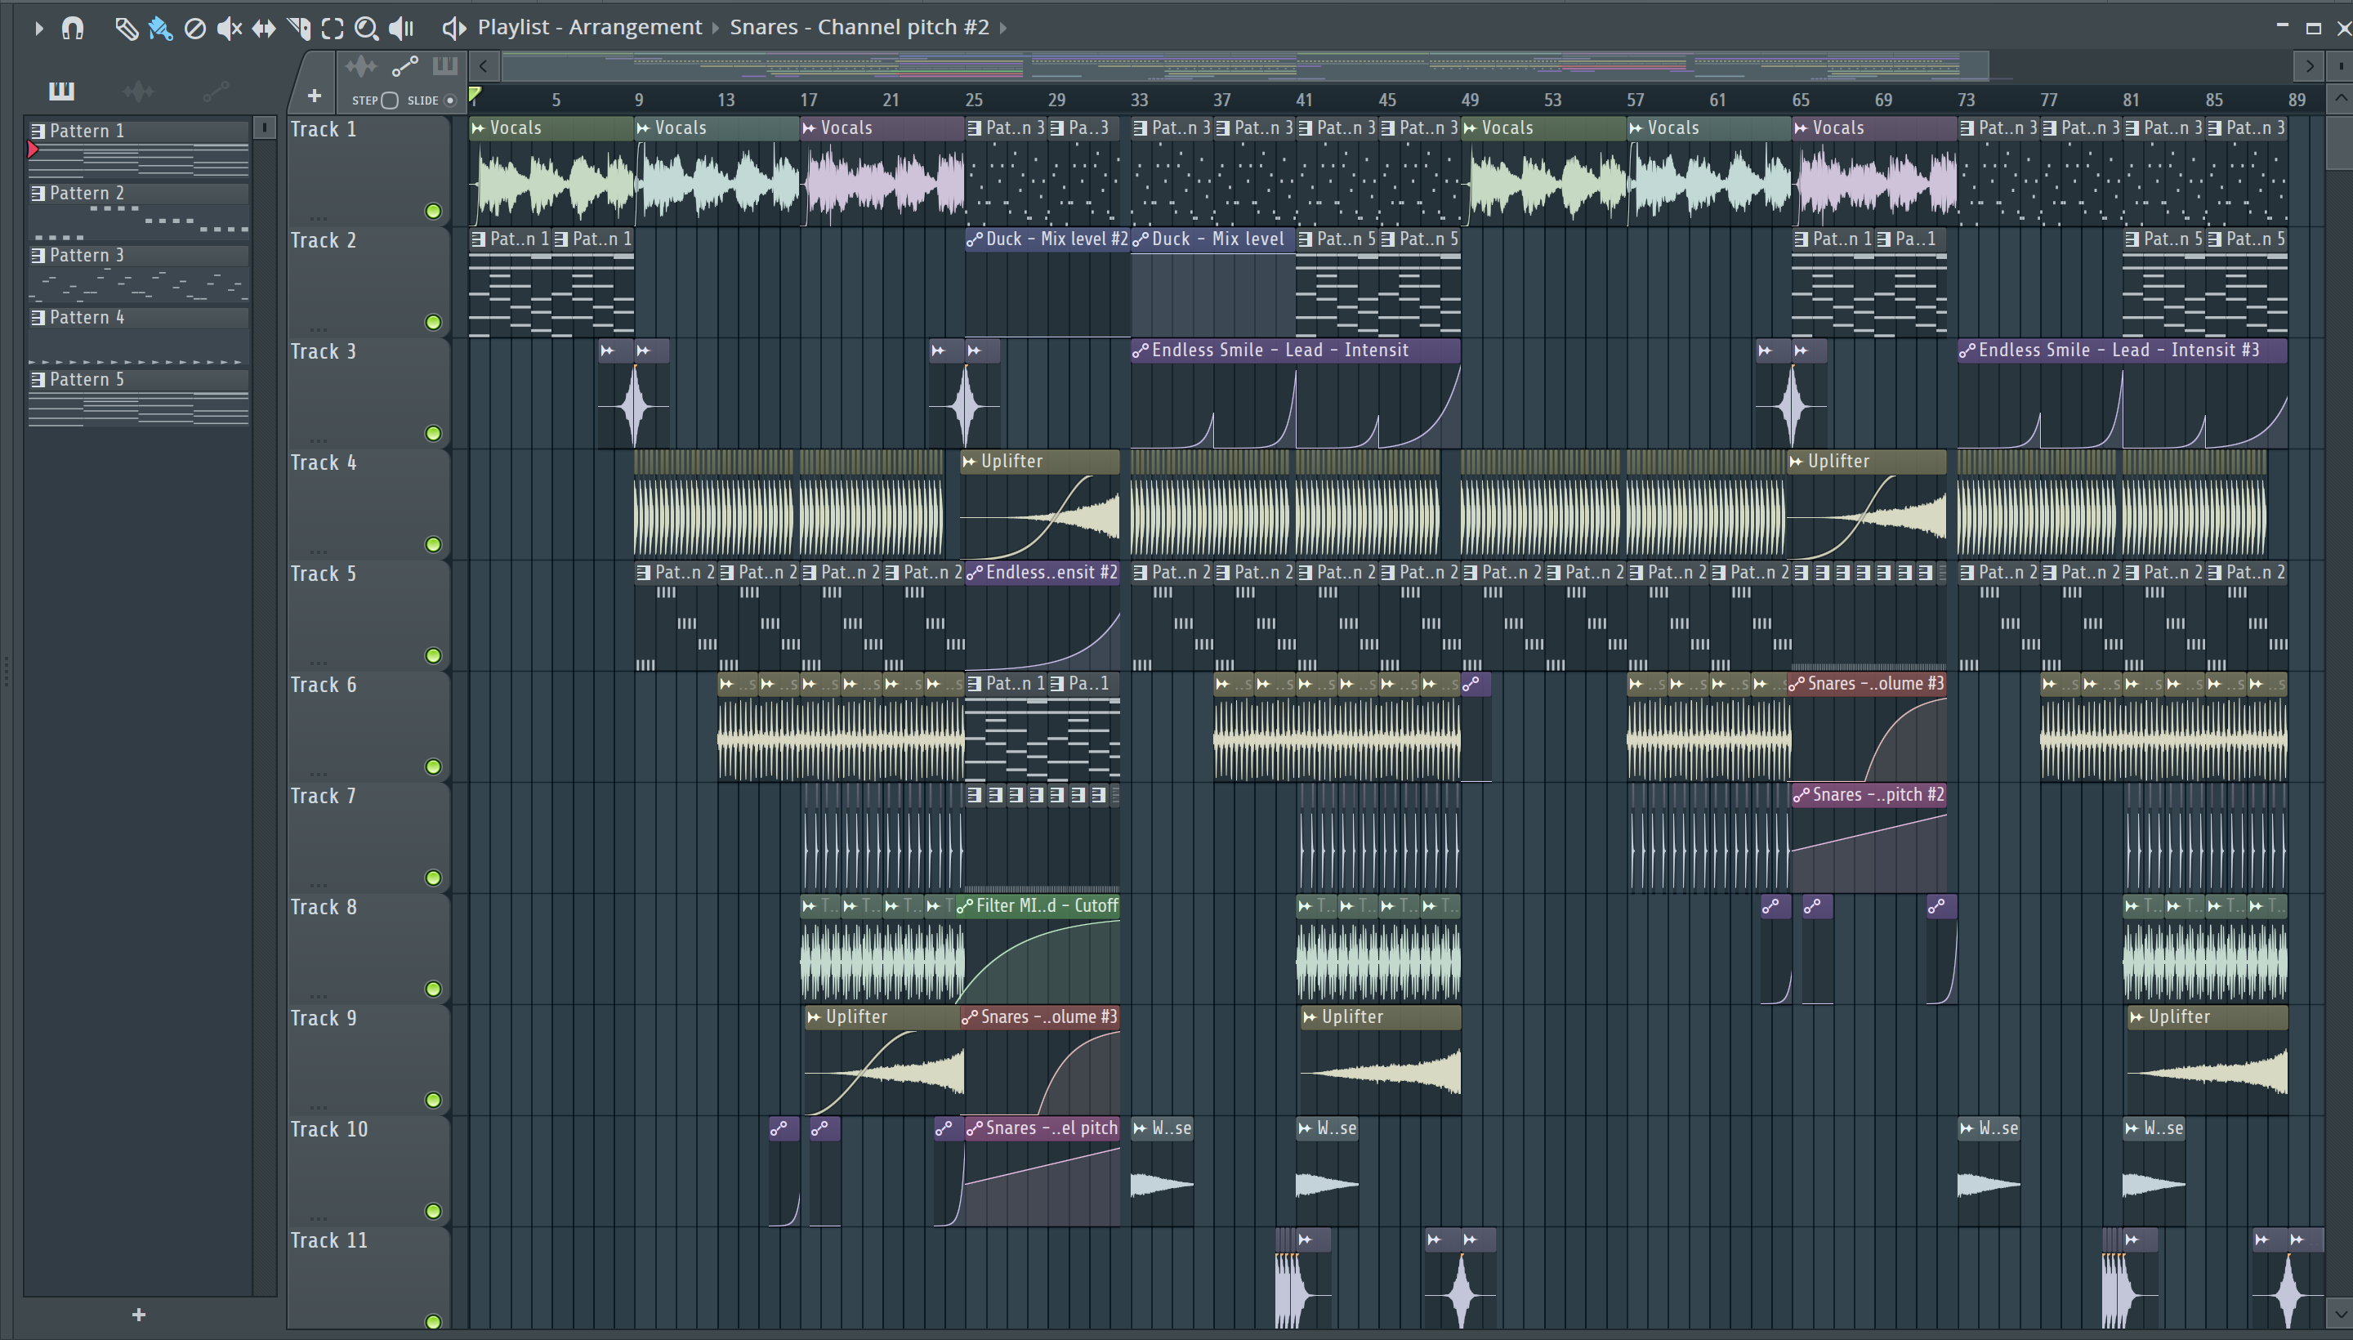Select the Slip tool

coord(263,29)
